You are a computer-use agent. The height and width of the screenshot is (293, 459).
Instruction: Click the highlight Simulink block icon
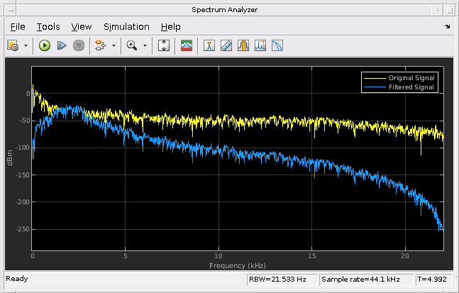click(100, 45)
